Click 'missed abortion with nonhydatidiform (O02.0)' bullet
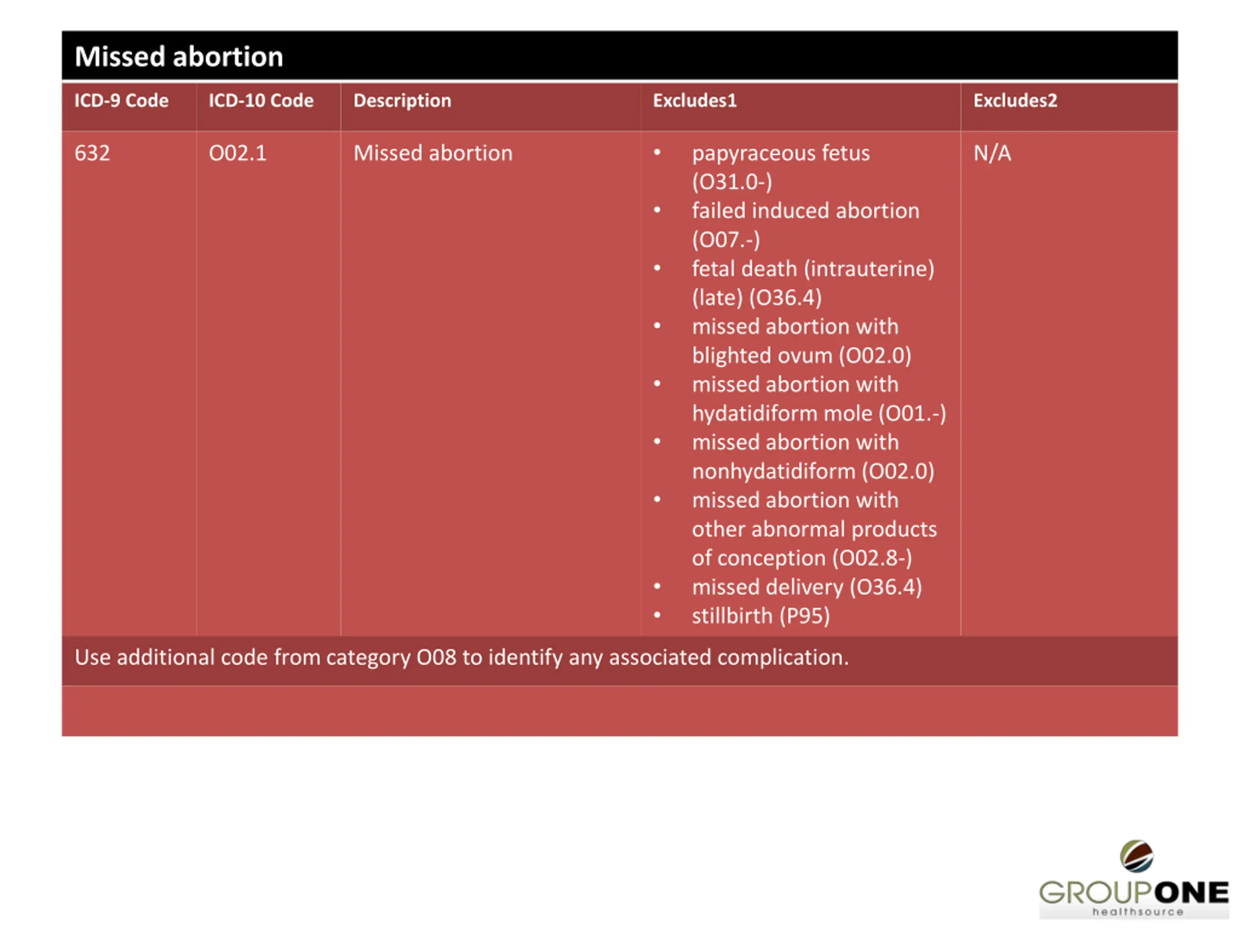This screenshot has height=930, width=1240. [813, 456]
